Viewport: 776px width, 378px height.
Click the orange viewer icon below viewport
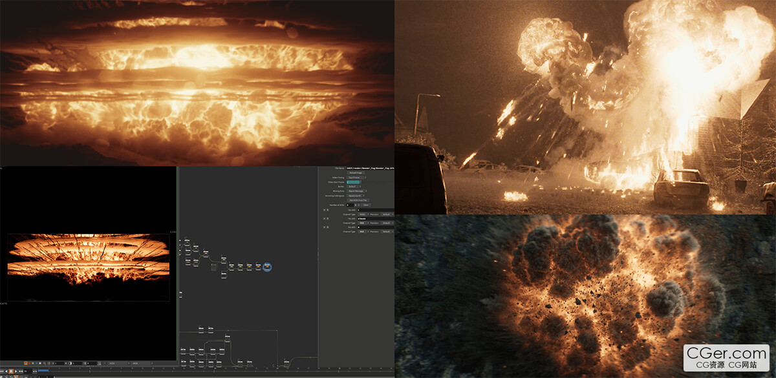tap(26, 363)
